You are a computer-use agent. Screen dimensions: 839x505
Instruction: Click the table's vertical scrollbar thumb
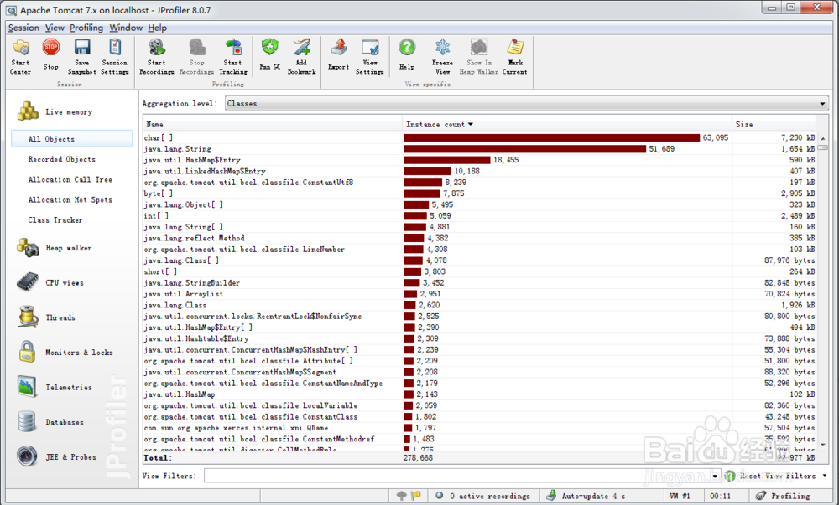click(823, 147)
